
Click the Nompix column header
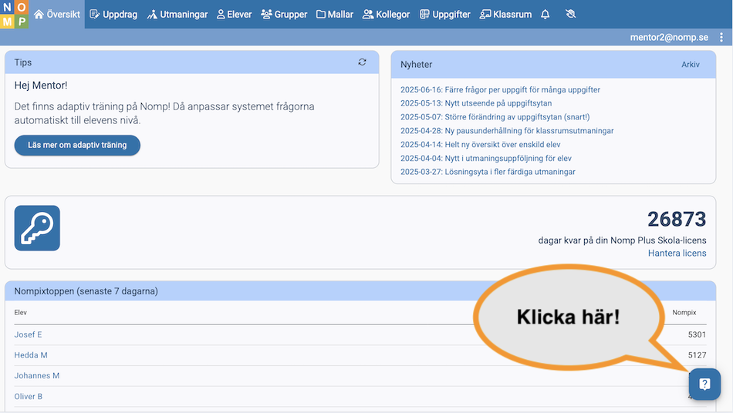click(x=684, y=312)
